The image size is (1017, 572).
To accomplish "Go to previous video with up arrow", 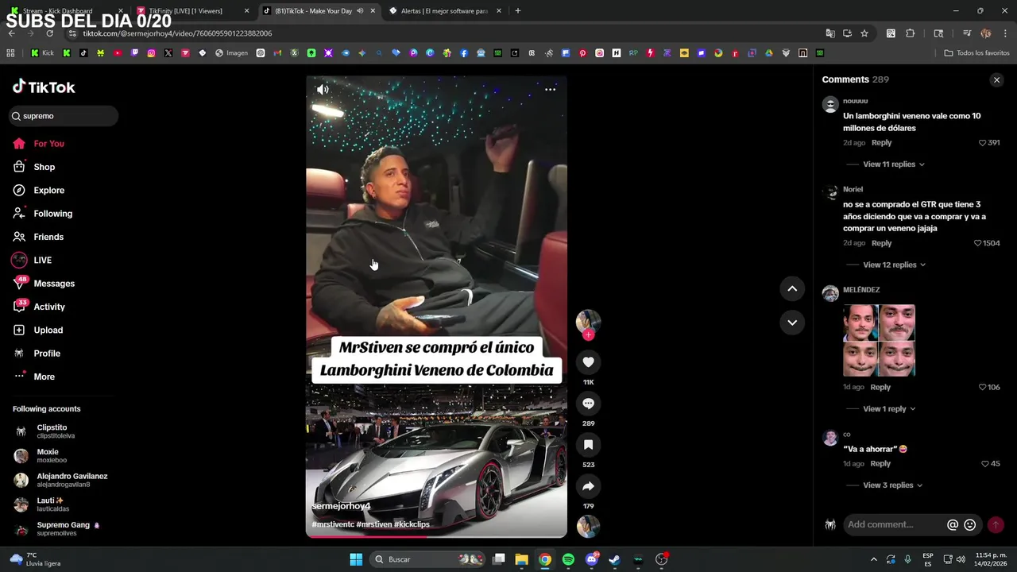I will 792,289.
